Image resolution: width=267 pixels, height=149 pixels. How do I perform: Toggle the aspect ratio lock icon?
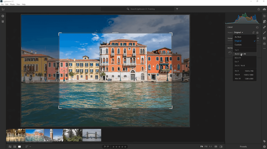(x=257, y=32)
